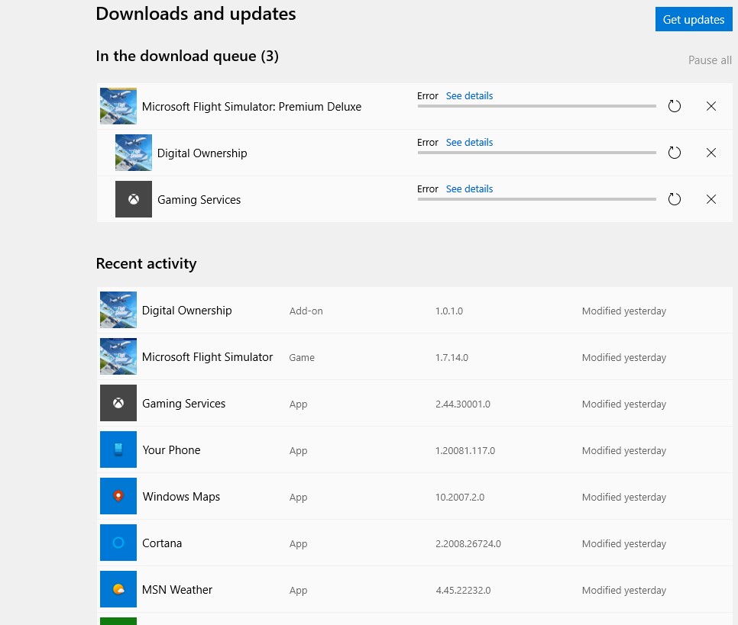Open See details for Flight Simulator error
The height and width of the screenshot is (625, 738).
coord(469,96)
